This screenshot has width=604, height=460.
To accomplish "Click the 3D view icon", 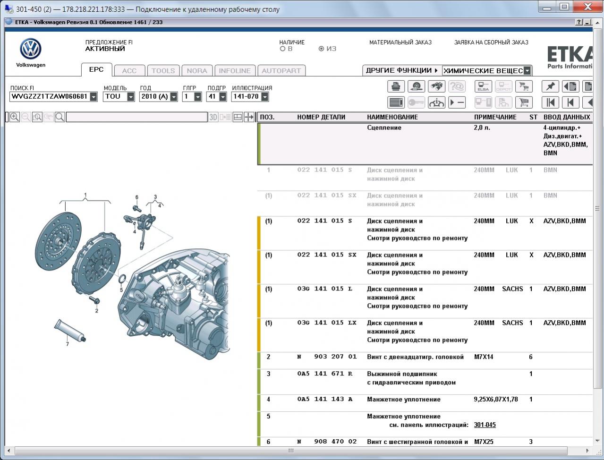I will coord(213,117).
